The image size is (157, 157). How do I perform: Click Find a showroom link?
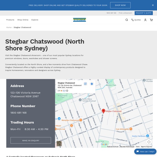[125, 13]
